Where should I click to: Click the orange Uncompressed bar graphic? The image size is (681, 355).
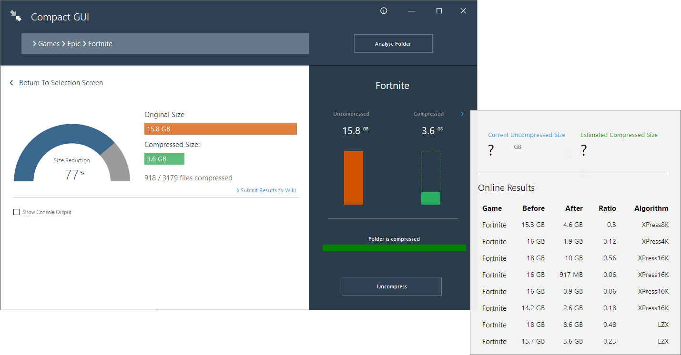[353, 177]
